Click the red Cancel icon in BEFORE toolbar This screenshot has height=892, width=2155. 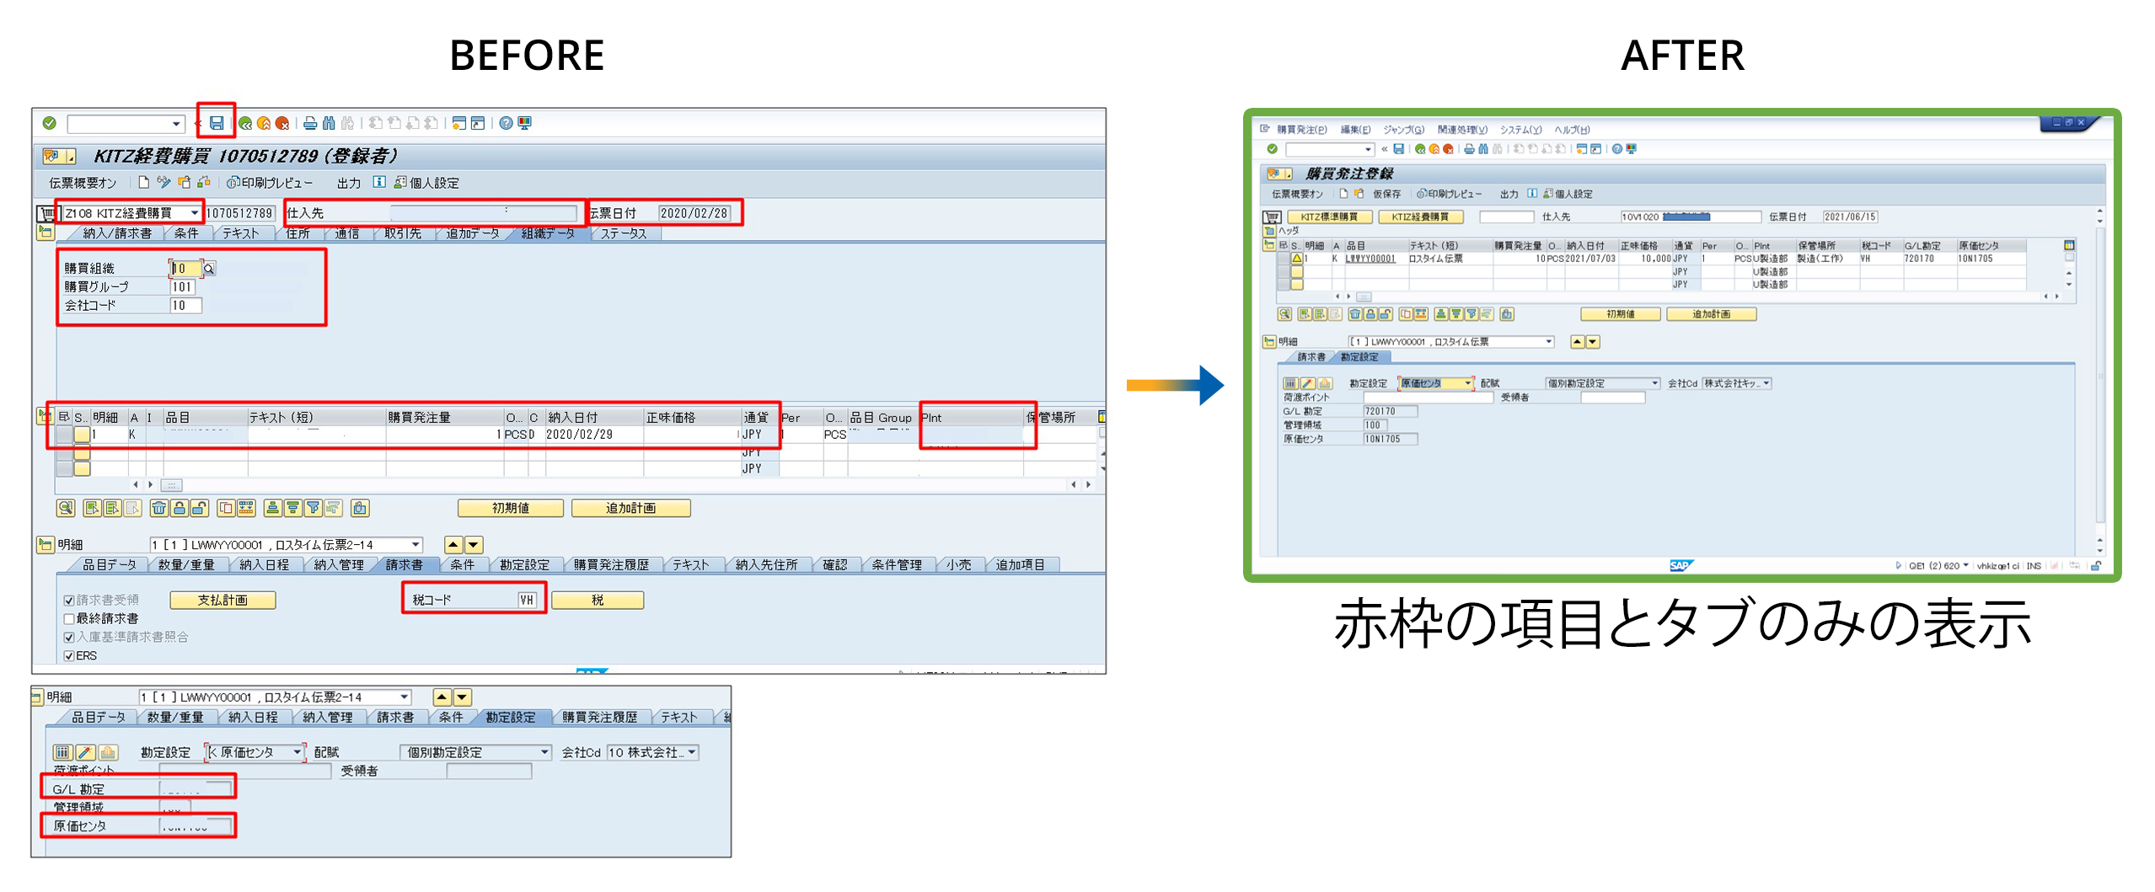point(282,123)
